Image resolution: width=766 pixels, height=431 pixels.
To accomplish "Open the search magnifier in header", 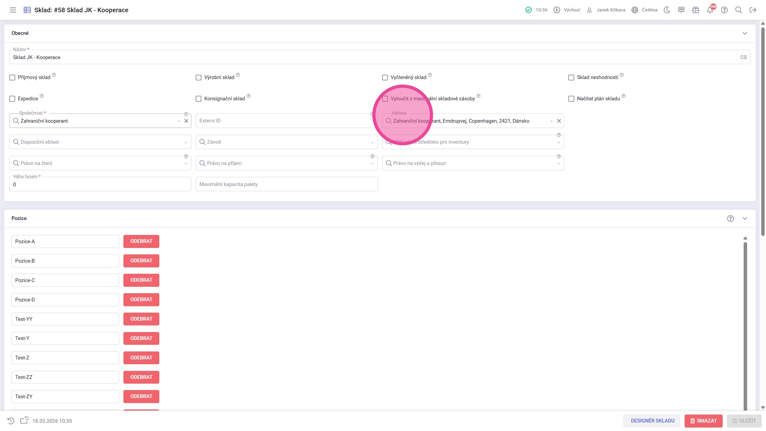I will (x=739, y=10).
